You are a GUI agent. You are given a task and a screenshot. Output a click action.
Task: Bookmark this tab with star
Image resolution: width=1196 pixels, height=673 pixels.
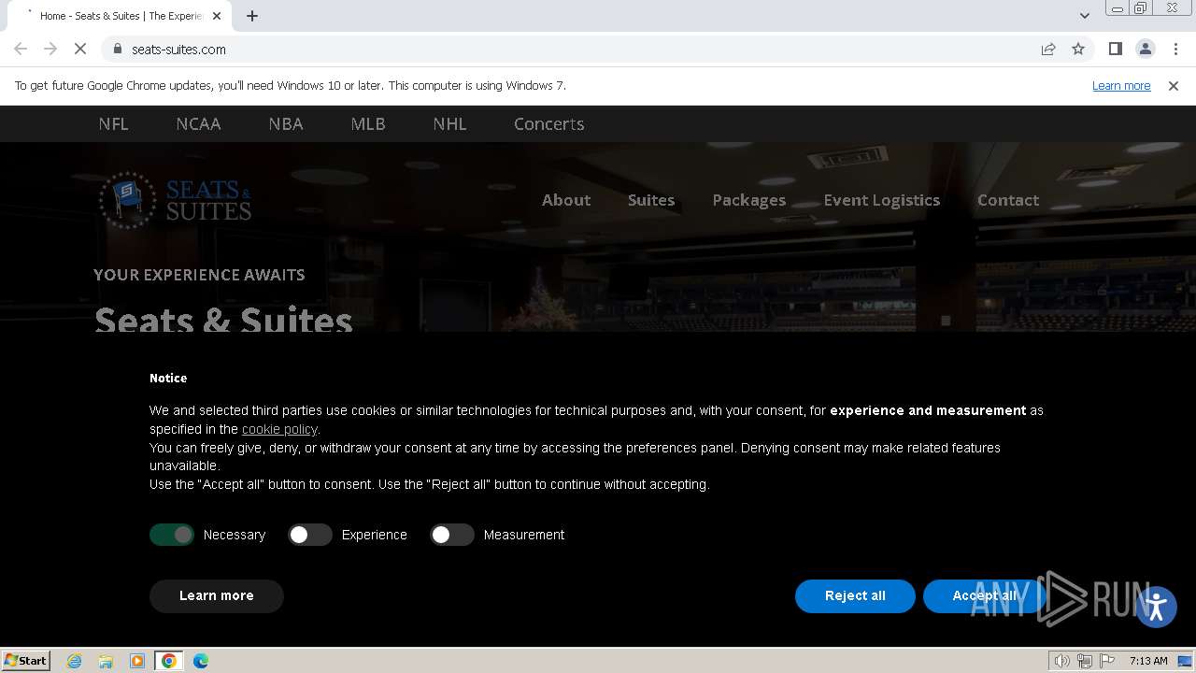[x=1078, y=50]
